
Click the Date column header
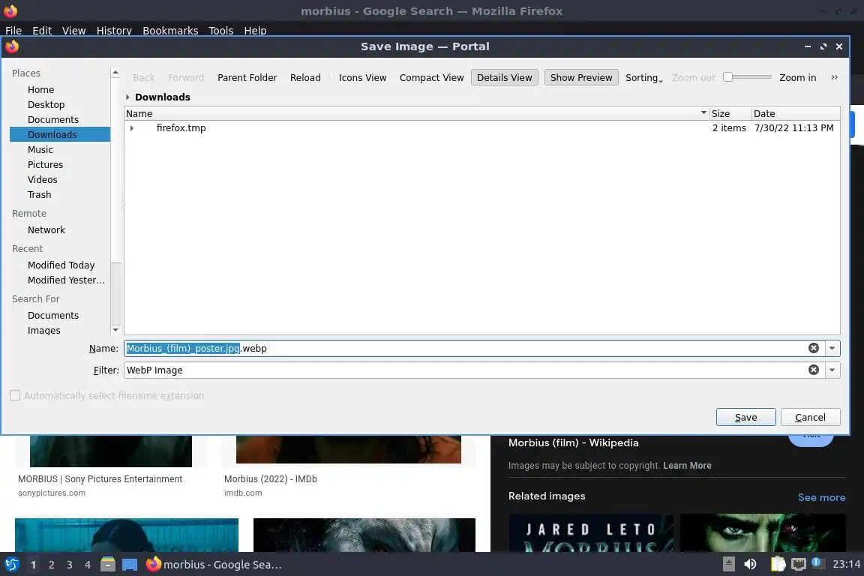click(x=796, y=113)
